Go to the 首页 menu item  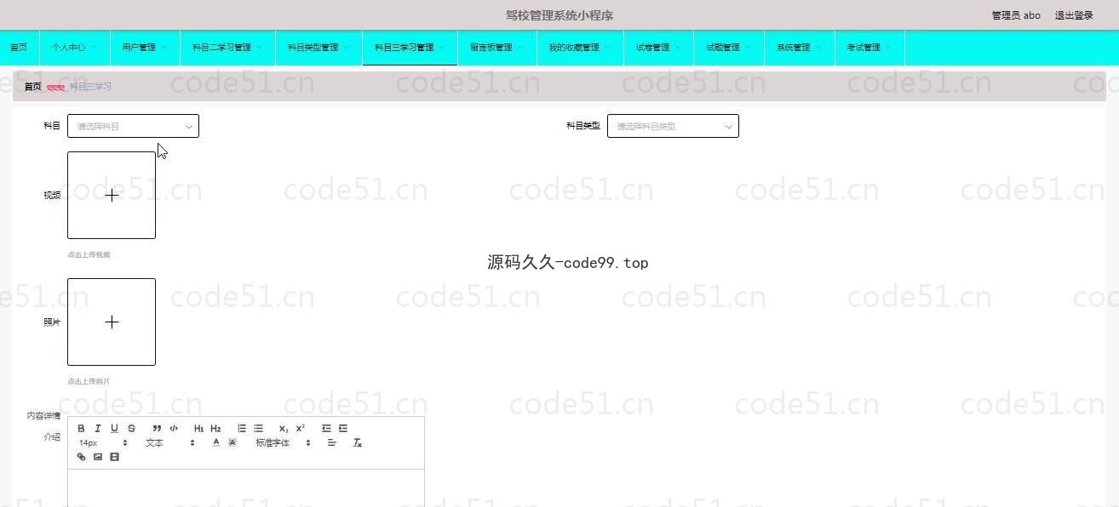(x=19, y=48)
